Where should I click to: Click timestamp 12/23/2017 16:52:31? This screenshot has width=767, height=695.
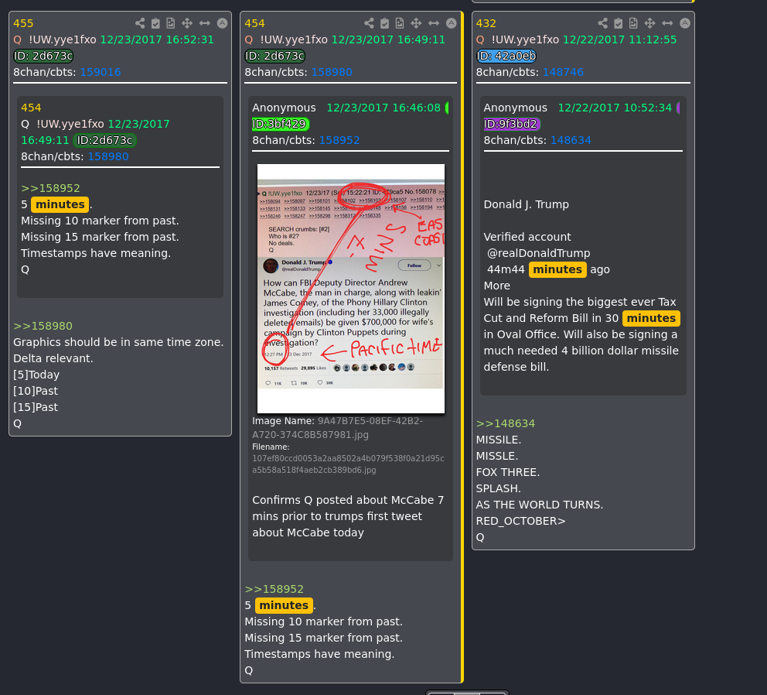click(x=157, y=39)
